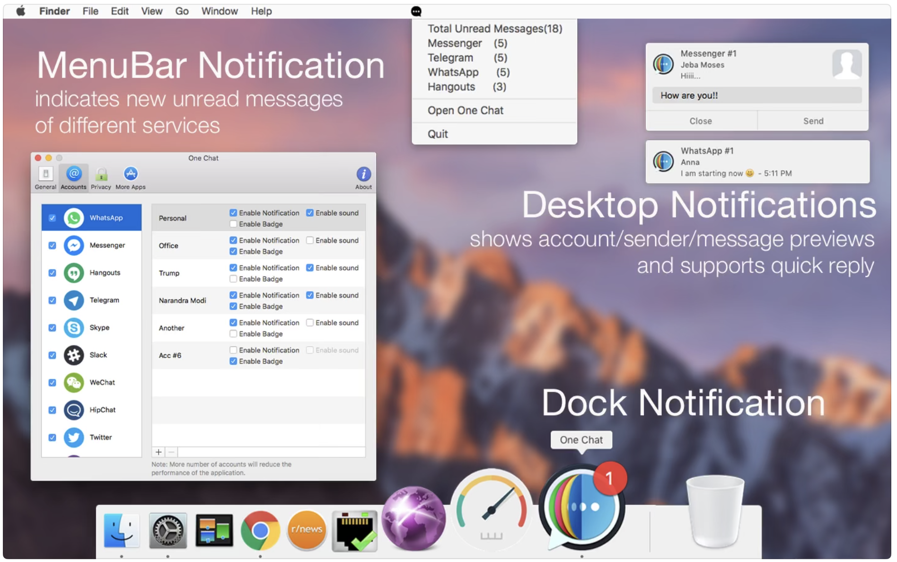Open the General preferences tab
The width and height of the screenshot is (897, 562).
(x=45, y=178)
